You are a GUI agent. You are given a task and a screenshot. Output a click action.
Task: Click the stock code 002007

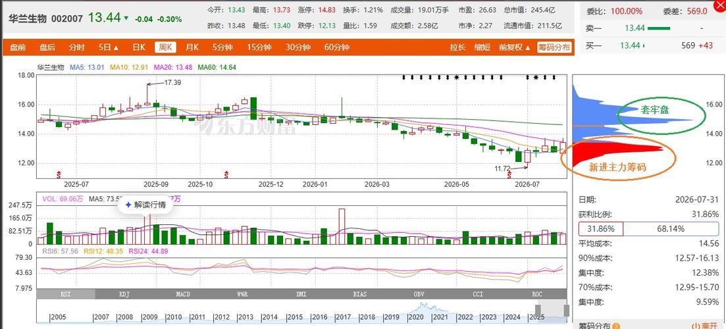[x=66, y=18]
